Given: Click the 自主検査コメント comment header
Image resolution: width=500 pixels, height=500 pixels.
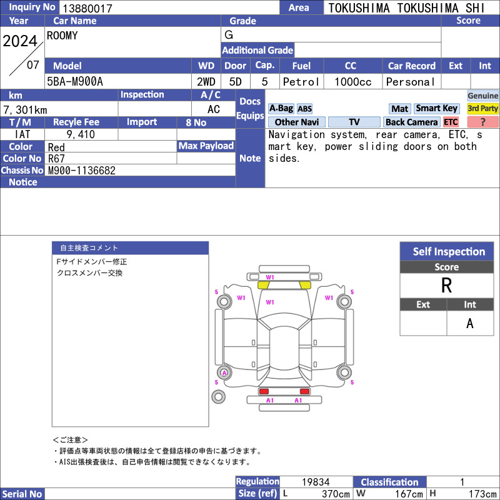Looking at the screenshot, I should (x=130, y=248).
